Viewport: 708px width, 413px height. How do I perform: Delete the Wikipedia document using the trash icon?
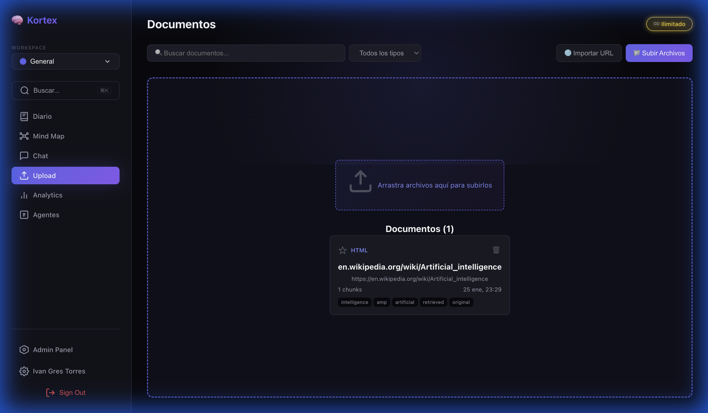pyautogui.click(x=496, y=250)
